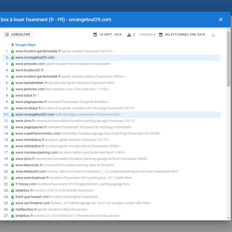This screenshot has height=232, width=232.
Task: Click the green lock icon beside www.onrangetout29.com/
Action: coord(13,58)
